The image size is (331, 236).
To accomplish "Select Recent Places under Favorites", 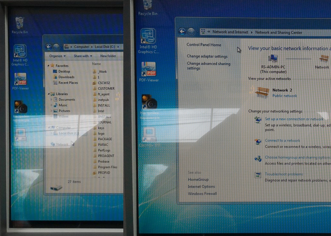I will 68,83.
